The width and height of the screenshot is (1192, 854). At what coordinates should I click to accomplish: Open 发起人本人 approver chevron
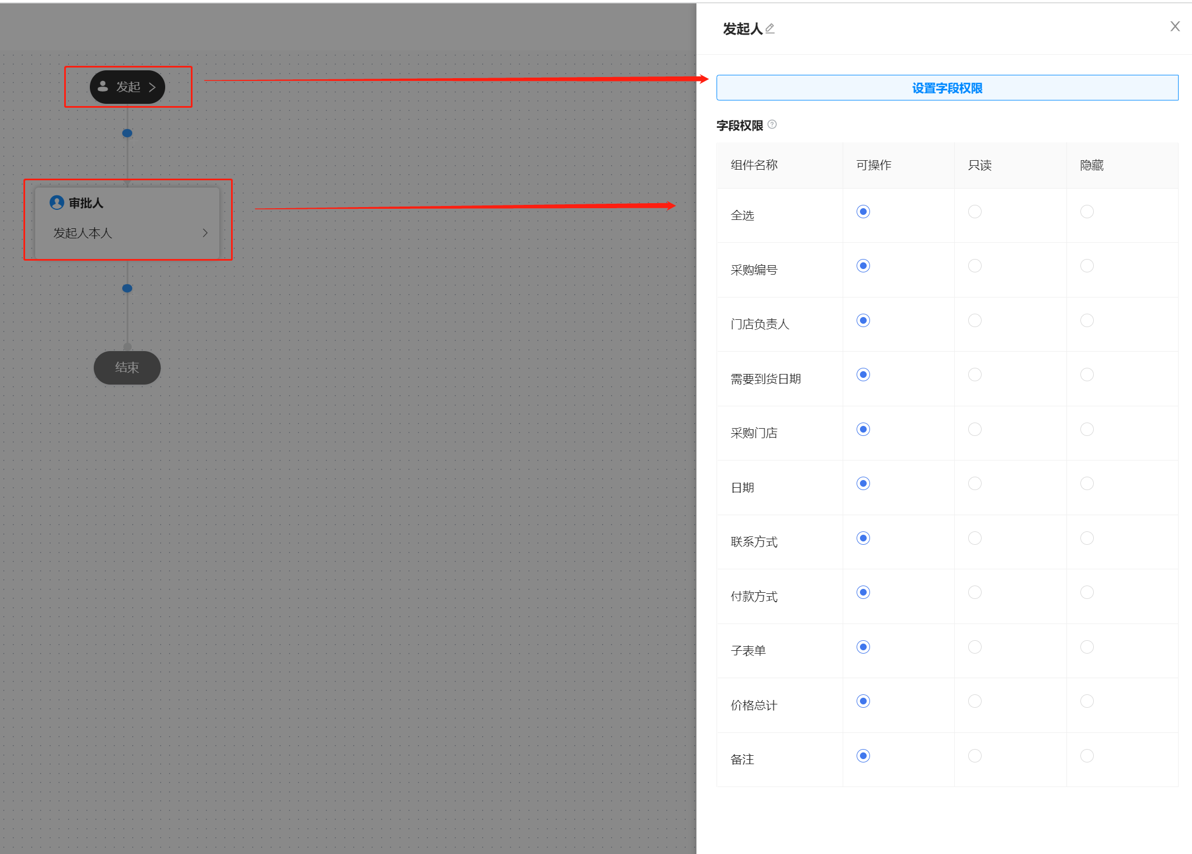(205, 233)
